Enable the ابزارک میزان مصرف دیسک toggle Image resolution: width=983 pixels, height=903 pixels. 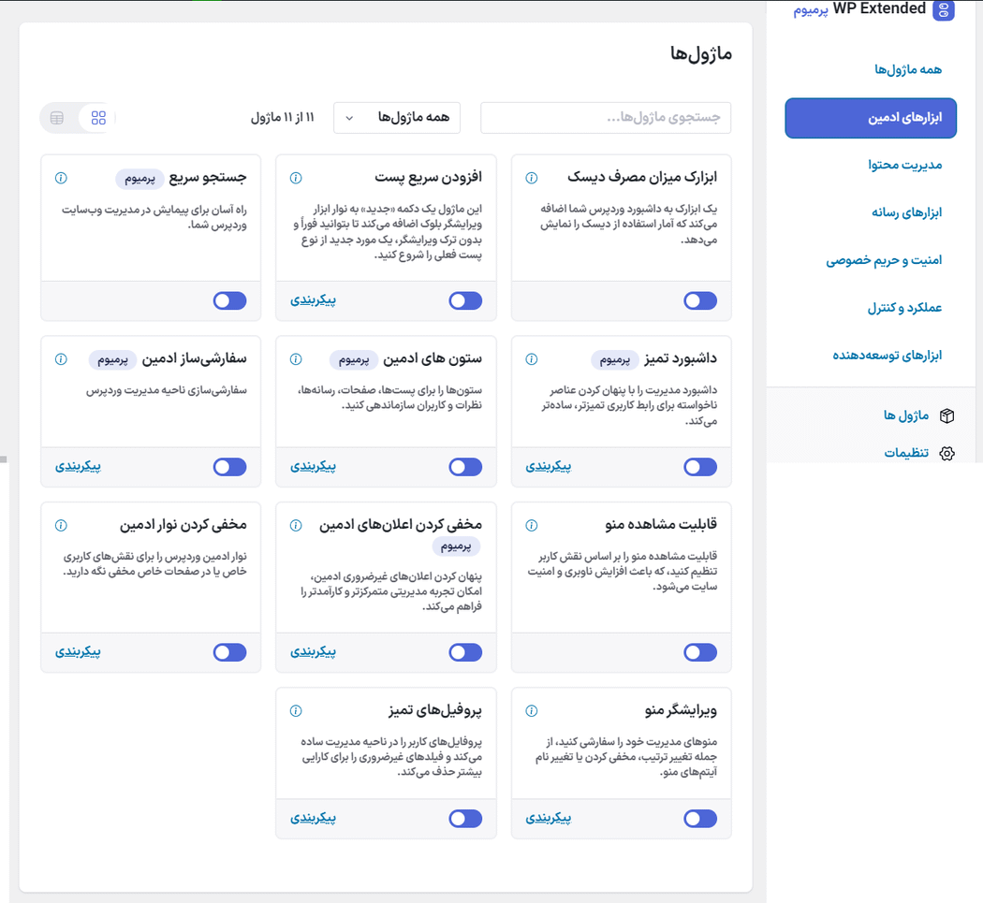coord(700,300)
